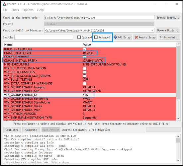
Task: Click the source code path field
Action: click(99, 18)
